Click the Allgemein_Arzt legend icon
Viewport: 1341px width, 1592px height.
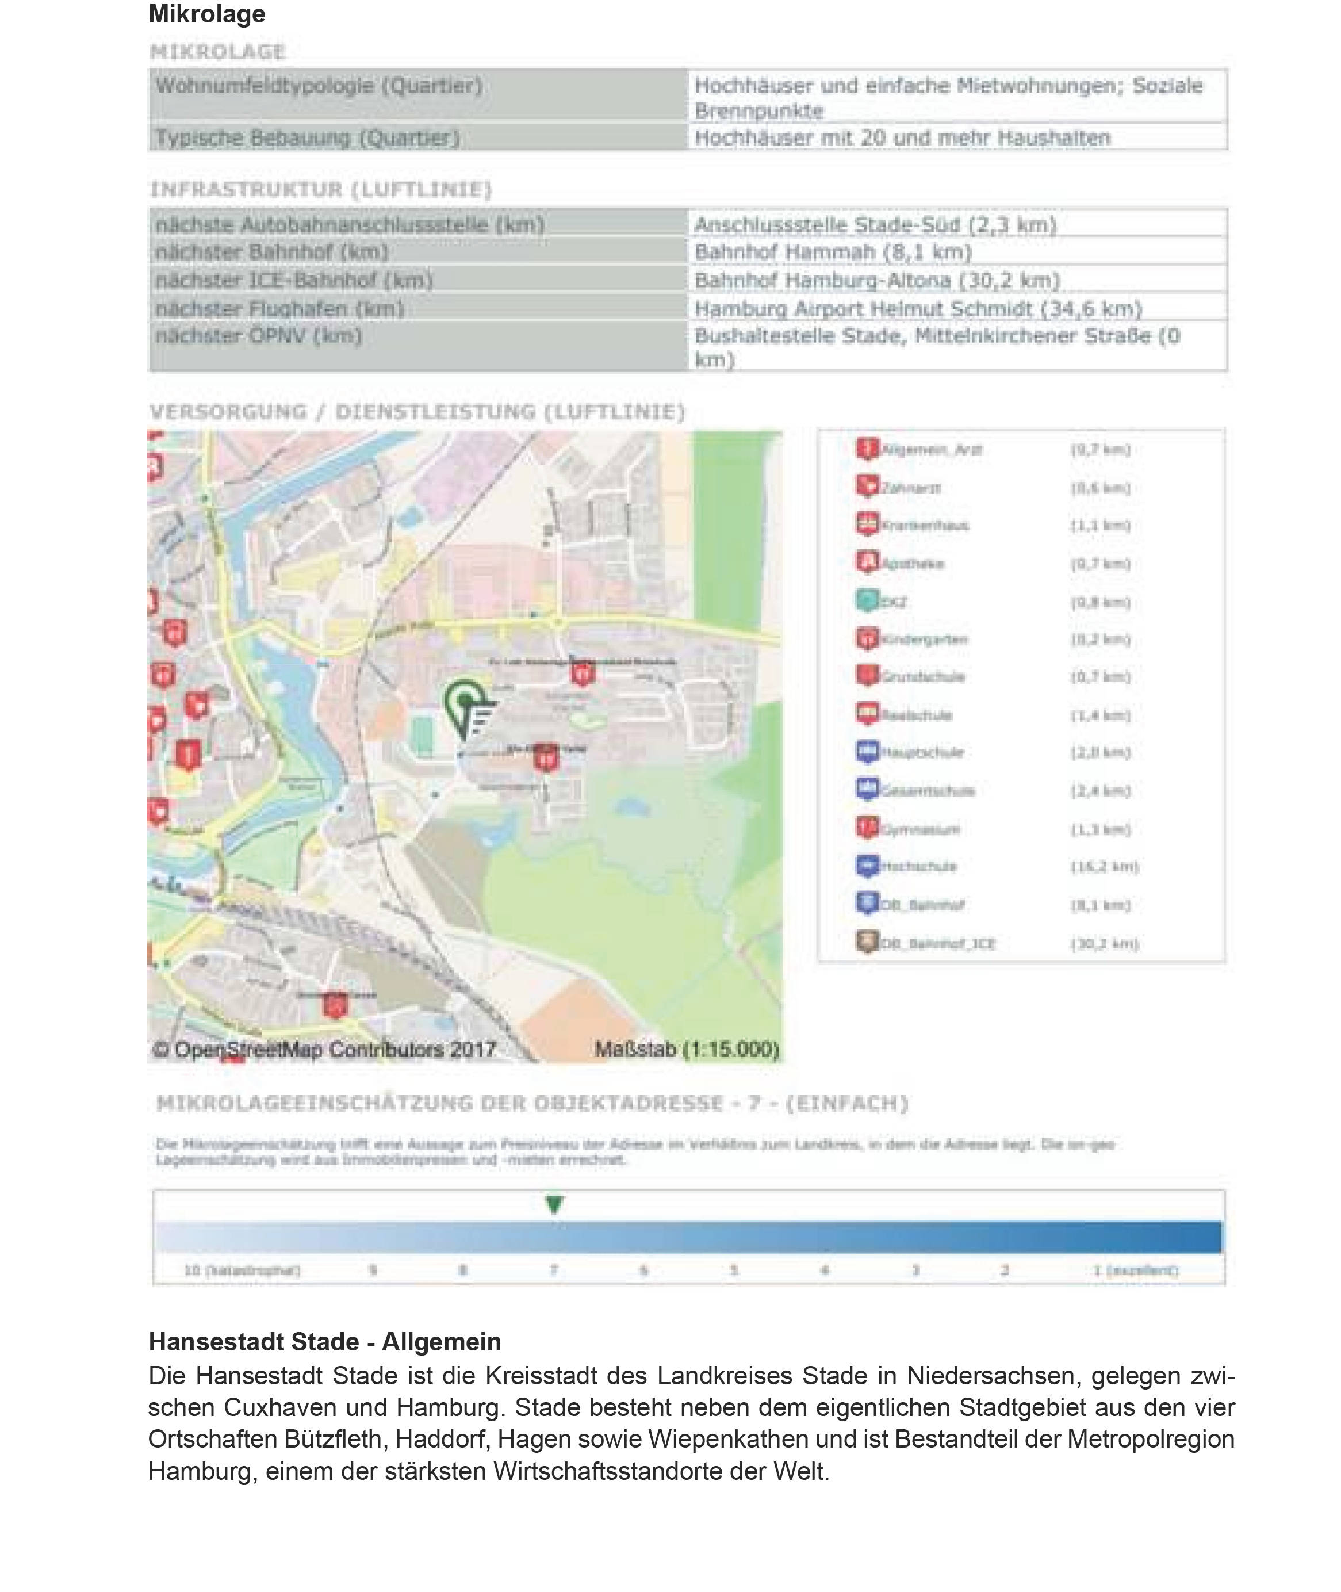coord(867,449)
